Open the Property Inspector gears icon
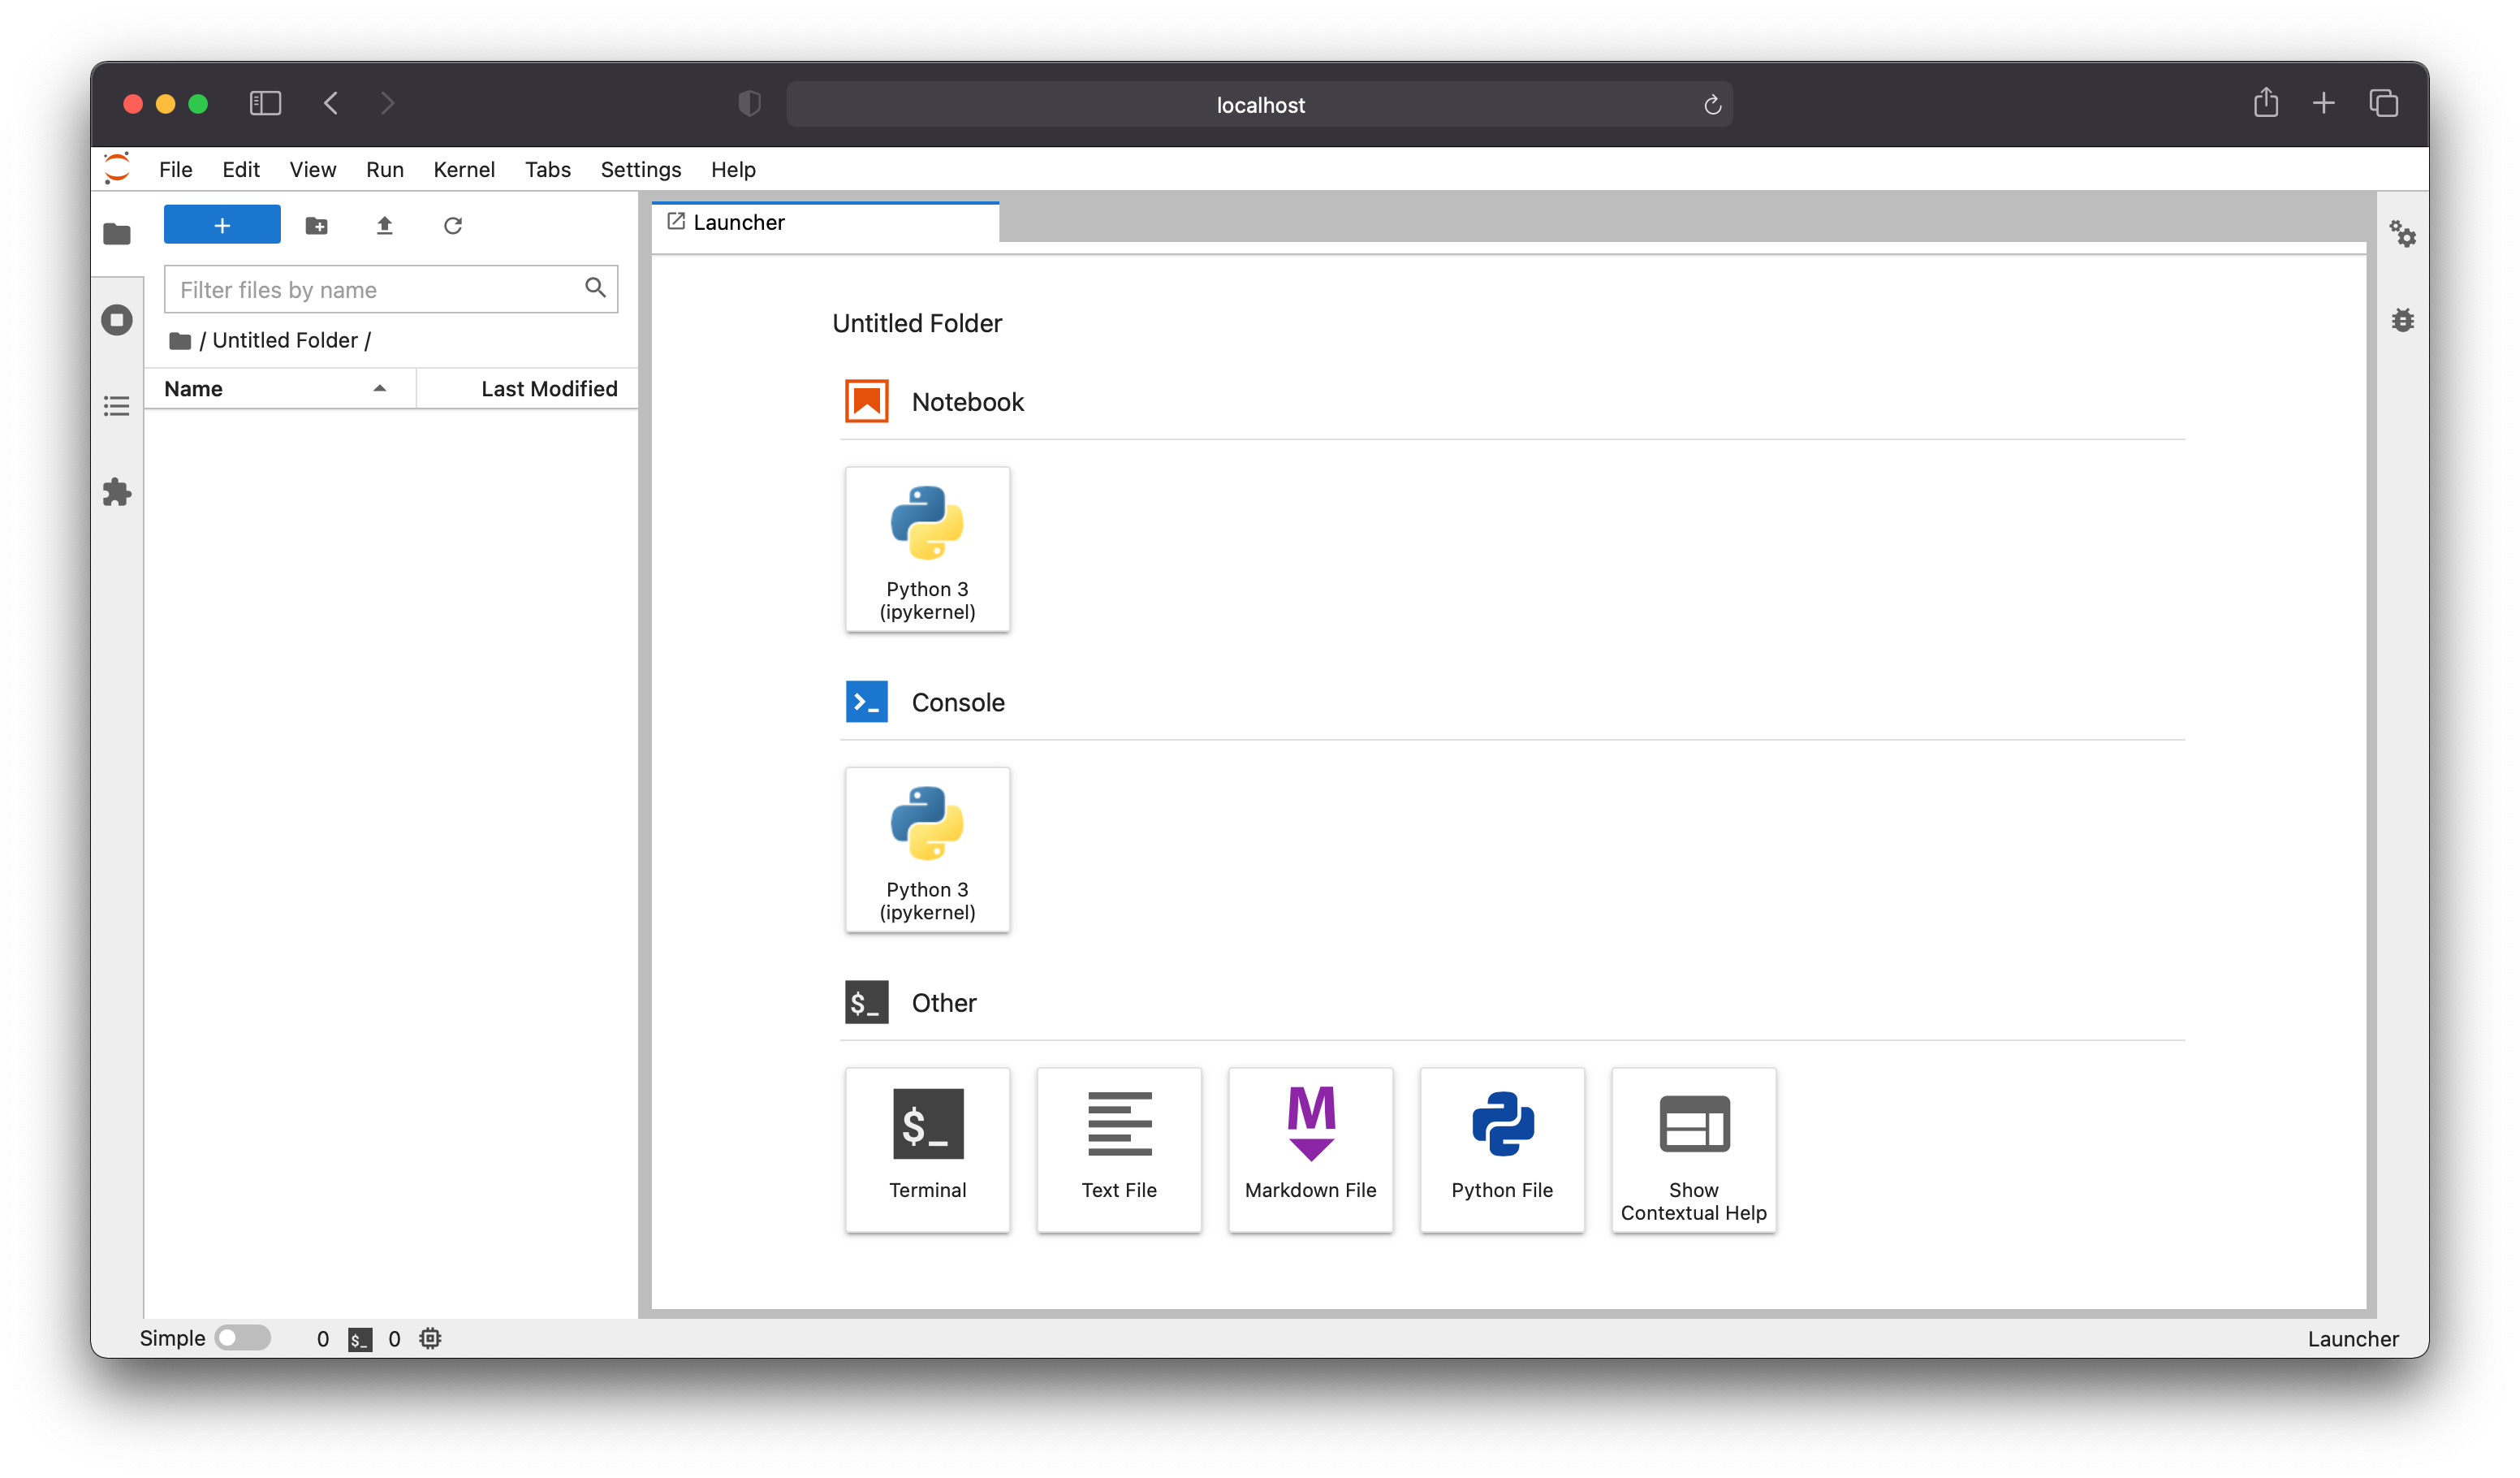Image resolution: width=2520 pixels, height=1478 pixels. click(2402, 234)
